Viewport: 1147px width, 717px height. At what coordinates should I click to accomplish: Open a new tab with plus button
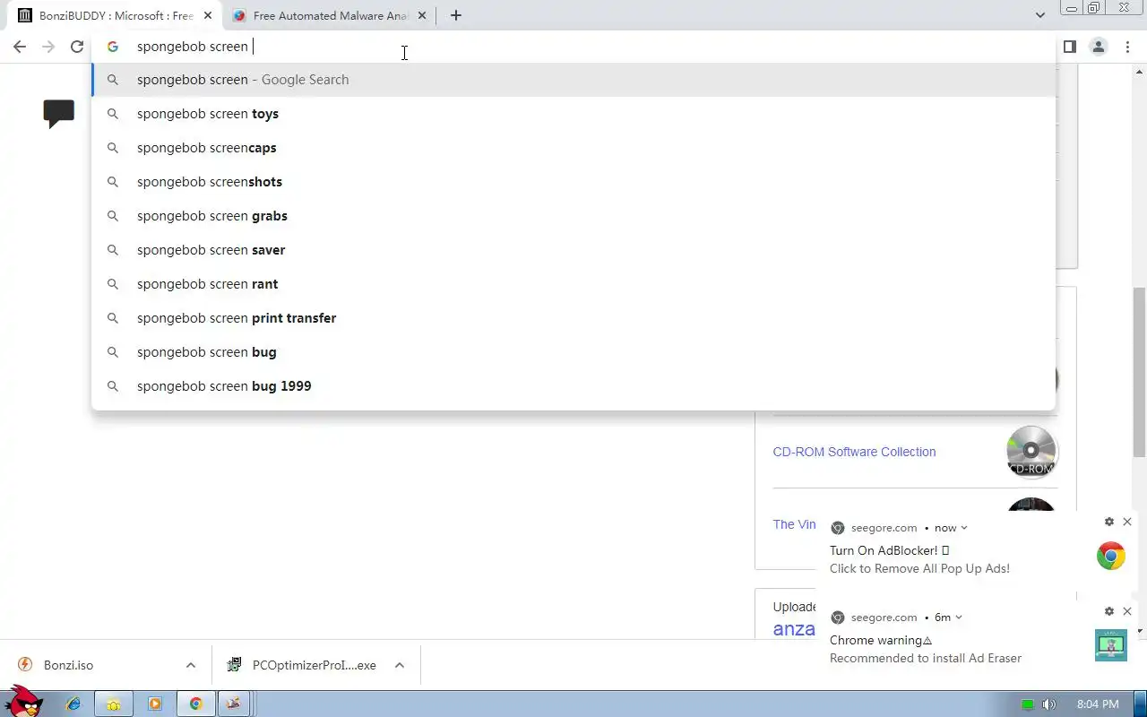click(x=455, y=15)
